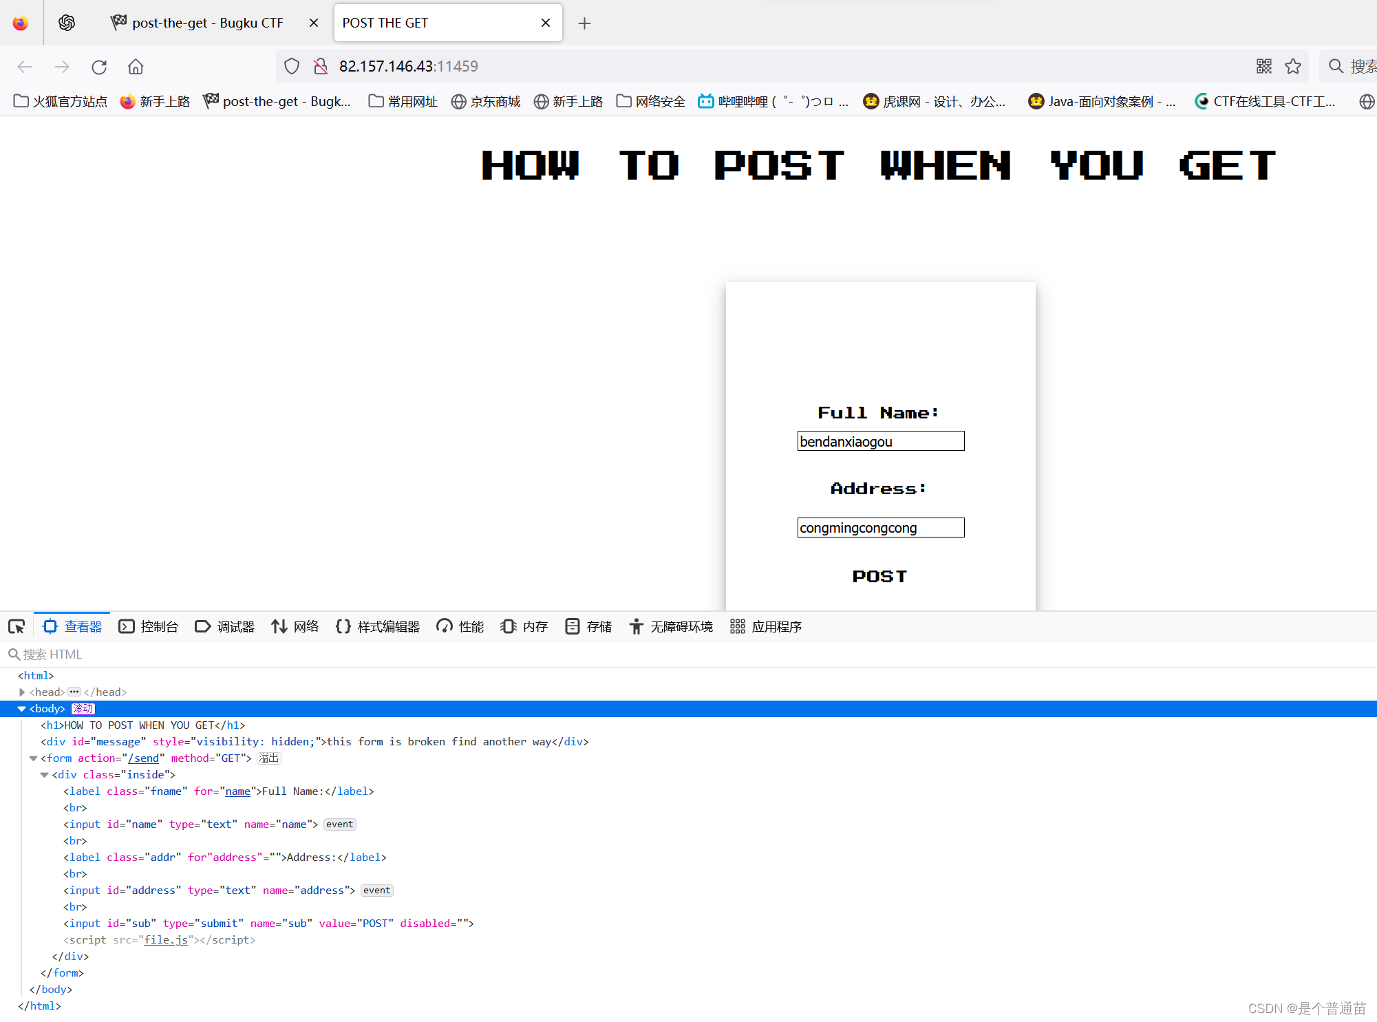Expand the head element node
1377x1022 pixels.
[x=22, y=692]
